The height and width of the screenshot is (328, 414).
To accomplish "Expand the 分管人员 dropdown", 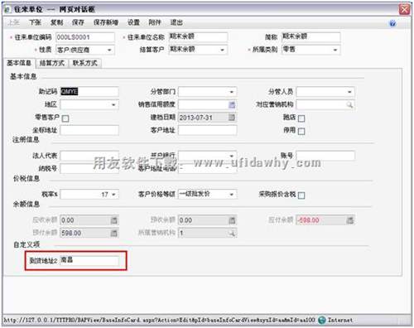I will pos(349,92).
